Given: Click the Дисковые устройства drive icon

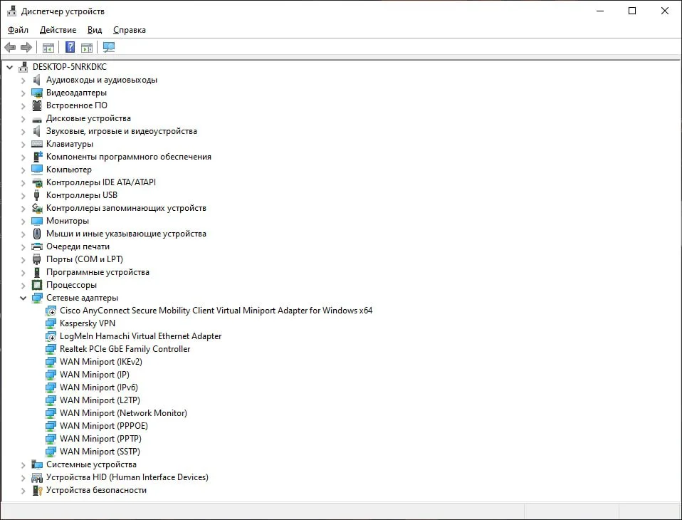Looking at the screenshot, I should point(37,119).
